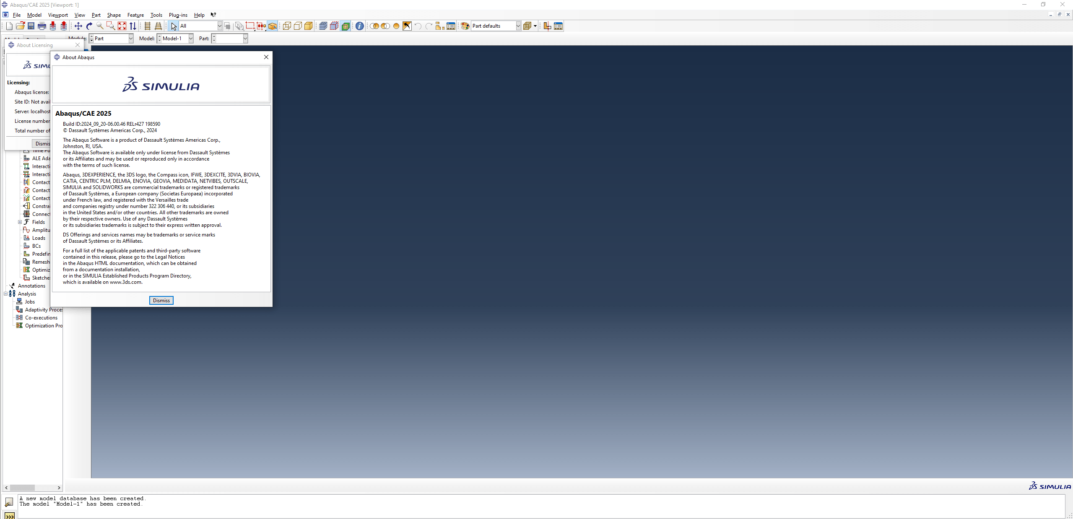
Task: Dismiss the About Abaqus dialog
Action: pos(161,300)
